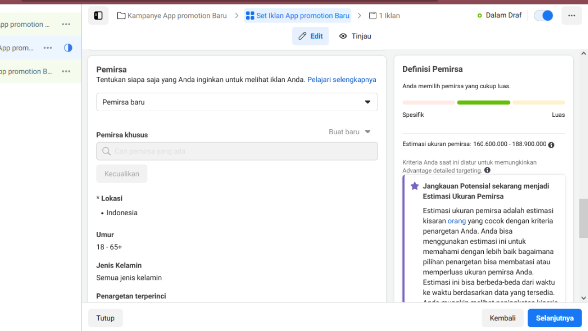
Task: Click breadcrumb chevron before 1 Iklan
Action: coord(360,16)
